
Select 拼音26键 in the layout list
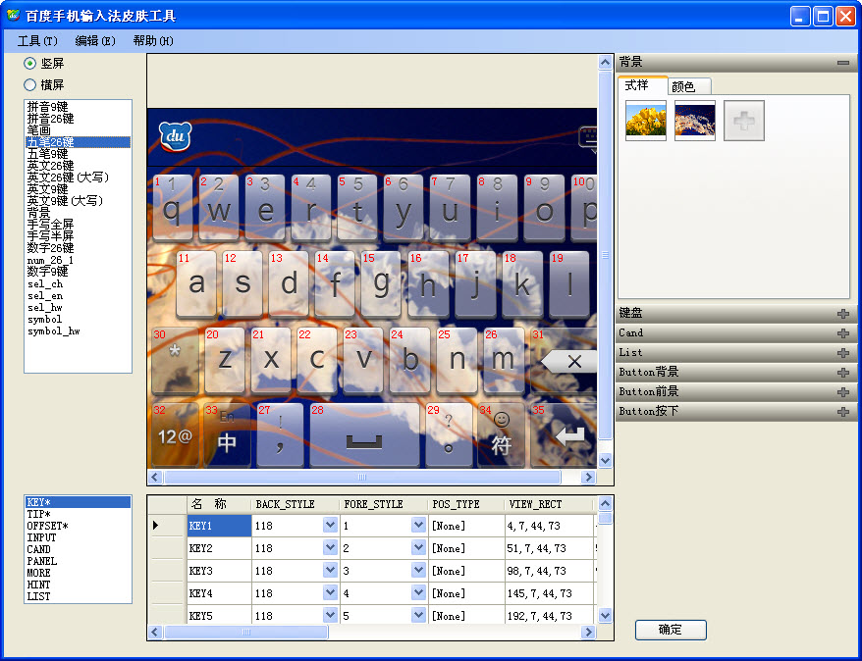[48, 119]
